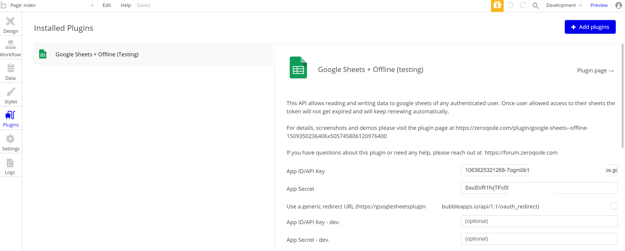The height and width of the screenshot is (251, 625).
Task: Click the Add plugins button
Action: (590, 27)
